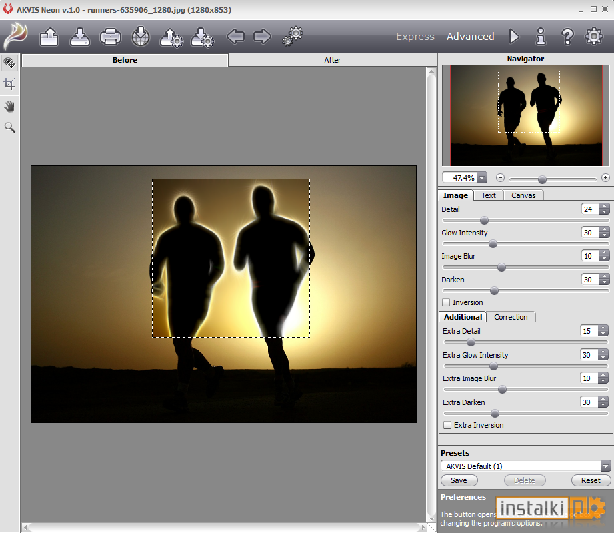The image size is (614, 533).
Task: Click the Extra Image Blur value field
Action: (589, 378)
